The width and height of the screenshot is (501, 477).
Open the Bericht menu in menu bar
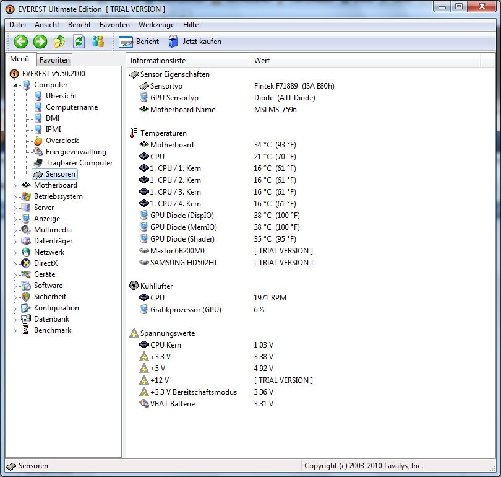pyautogui.click(x=79, y=25)
